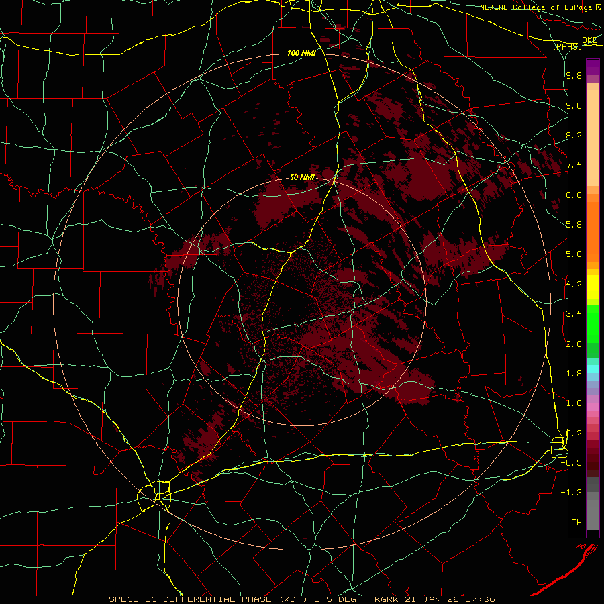The height and width of the screenshot is (604, 604).
Task: Click the 50 NMI range ring label
Action: click(302, 177)
